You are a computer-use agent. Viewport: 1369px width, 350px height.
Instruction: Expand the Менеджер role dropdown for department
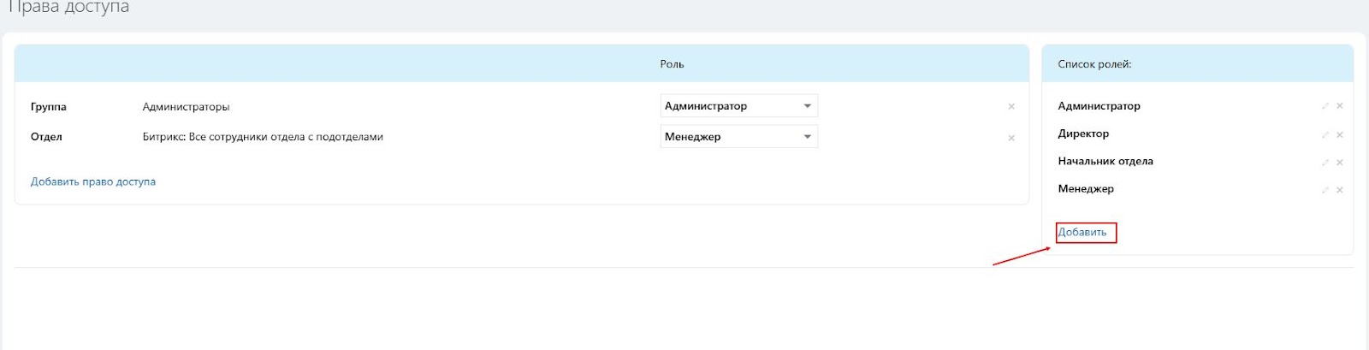tap(738, 137)
